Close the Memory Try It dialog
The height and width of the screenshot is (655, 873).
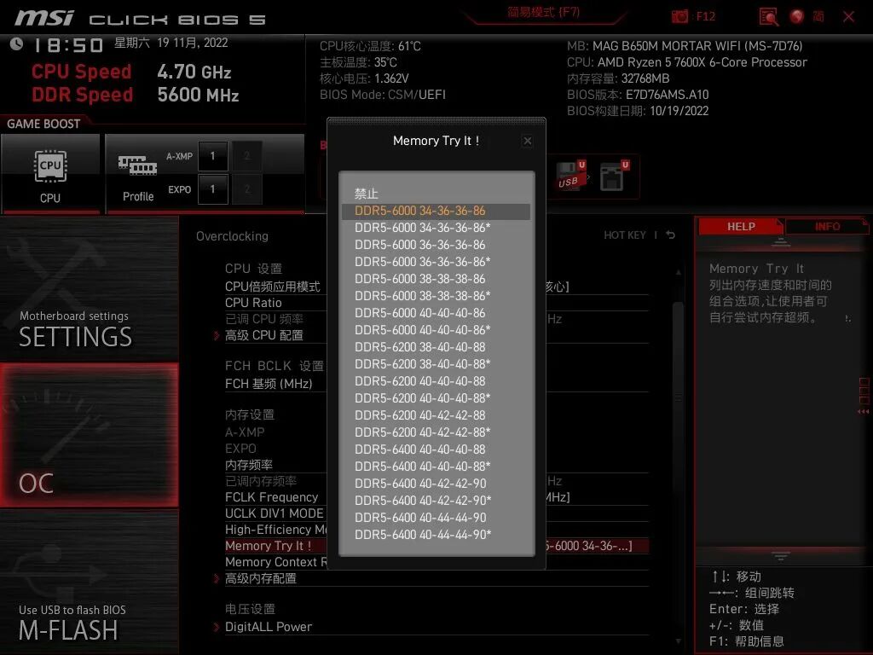point(527,141)
